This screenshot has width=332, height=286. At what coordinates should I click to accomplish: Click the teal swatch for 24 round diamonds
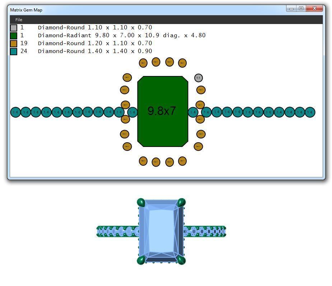point(14,51)
